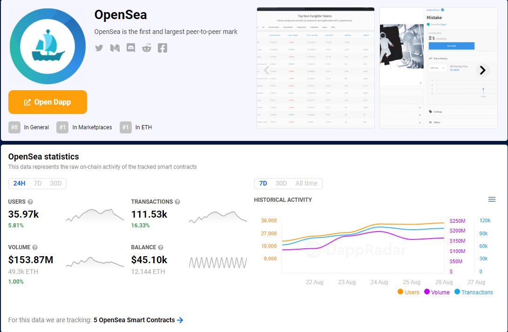Click the Volume sparkline chart
This screenshot has width=508, height=332.
tap(95, 262)
